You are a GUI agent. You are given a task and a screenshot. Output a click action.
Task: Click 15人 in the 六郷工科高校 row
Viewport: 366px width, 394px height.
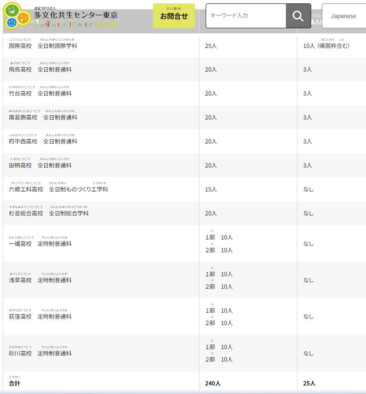pos(211,189)
